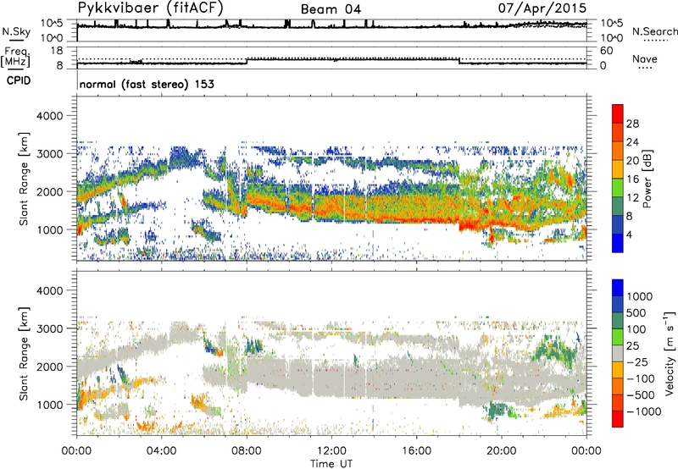Click the 'N.Sky' legend label
678x469 pixels.
[16, 31]
